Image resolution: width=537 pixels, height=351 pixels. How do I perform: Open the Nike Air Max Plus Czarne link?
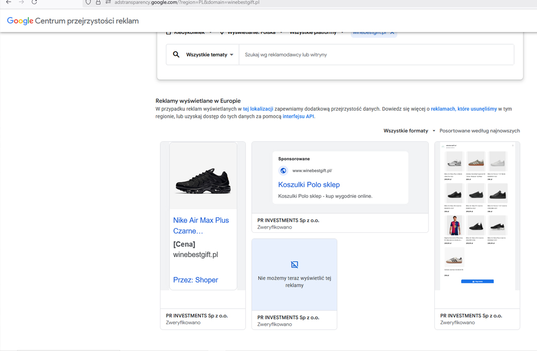pyautogui.click(x=201, y=226)
